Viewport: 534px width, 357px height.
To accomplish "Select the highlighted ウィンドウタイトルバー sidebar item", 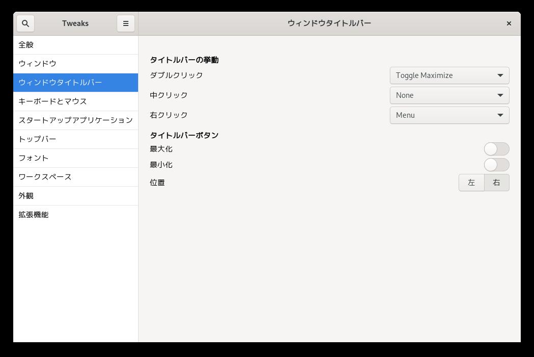I will tap(75, 83).
